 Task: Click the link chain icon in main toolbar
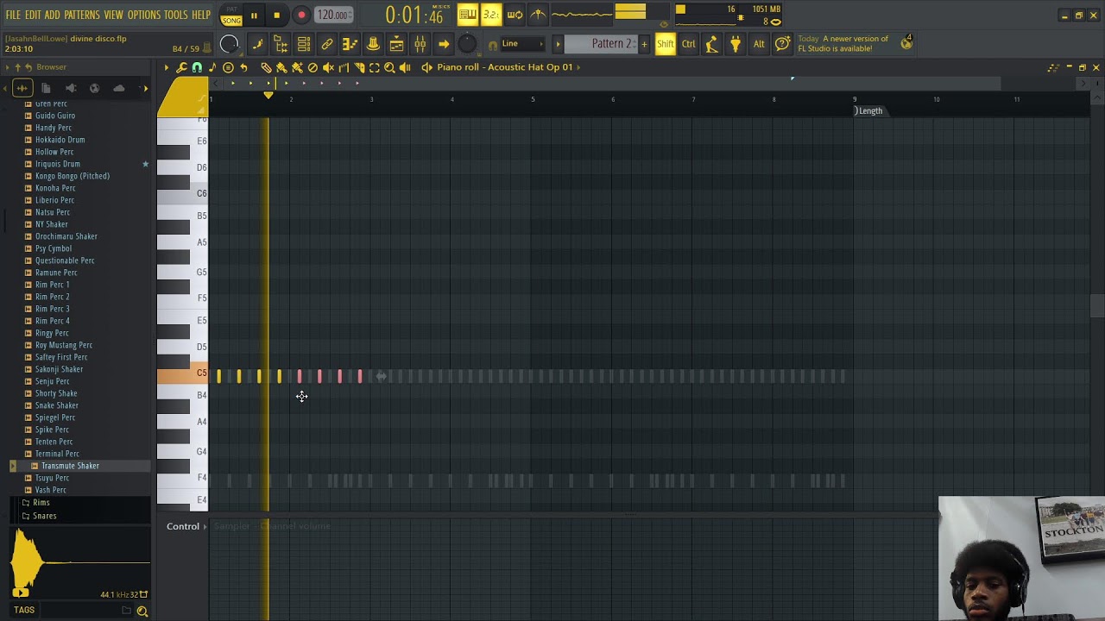(327, 44)
